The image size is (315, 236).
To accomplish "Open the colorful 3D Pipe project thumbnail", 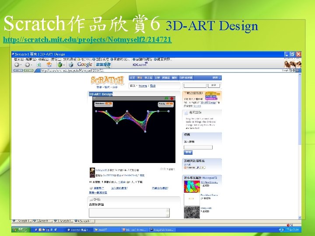I will tap(192, 187).
